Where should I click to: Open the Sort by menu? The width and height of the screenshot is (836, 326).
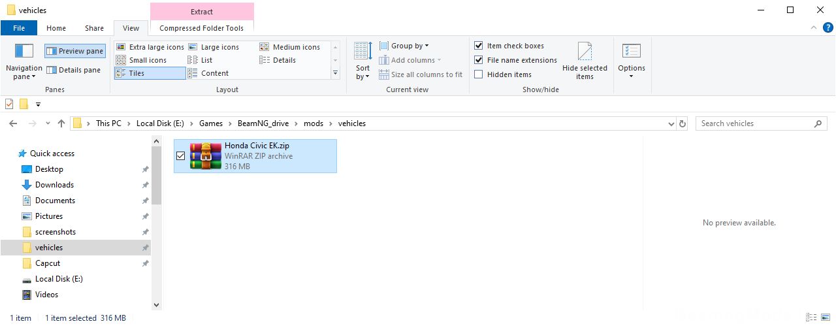[363, 61]
